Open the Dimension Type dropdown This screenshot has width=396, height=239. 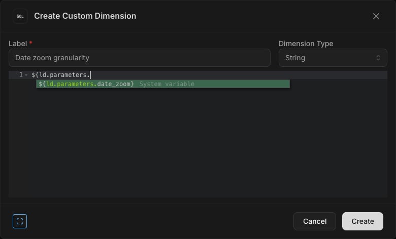[x=333, y=58]
